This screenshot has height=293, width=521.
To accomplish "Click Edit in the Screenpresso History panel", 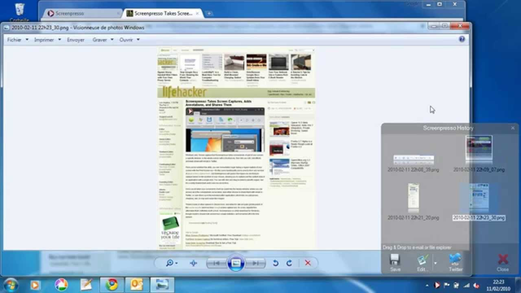I will click(422, 262).
